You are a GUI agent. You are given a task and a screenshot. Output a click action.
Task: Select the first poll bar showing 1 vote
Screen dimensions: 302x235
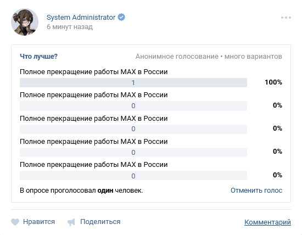pos(133,83)
